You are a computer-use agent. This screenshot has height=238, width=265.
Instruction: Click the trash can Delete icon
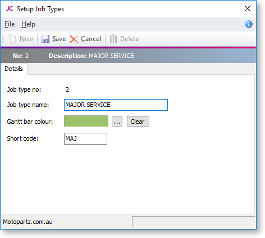113,39
